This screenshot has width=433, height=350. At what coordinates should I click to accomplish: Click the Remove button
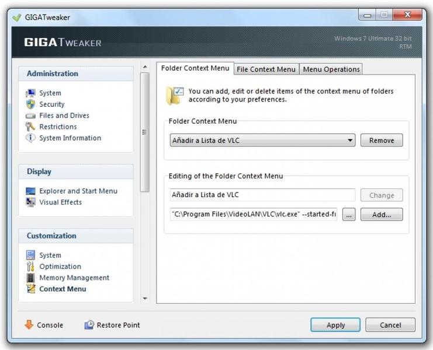[x=382, y=140]
